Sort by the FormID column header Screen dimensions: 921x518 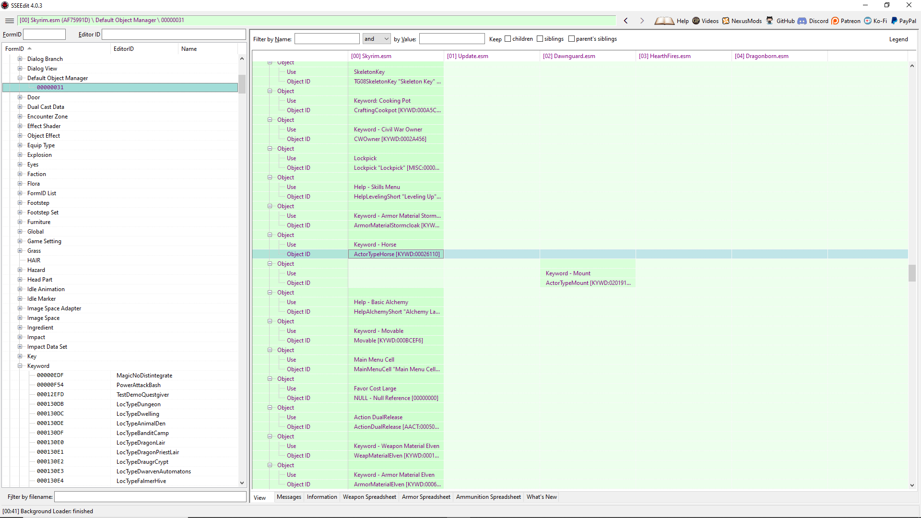pyautogui.click(x=57, y=49)
